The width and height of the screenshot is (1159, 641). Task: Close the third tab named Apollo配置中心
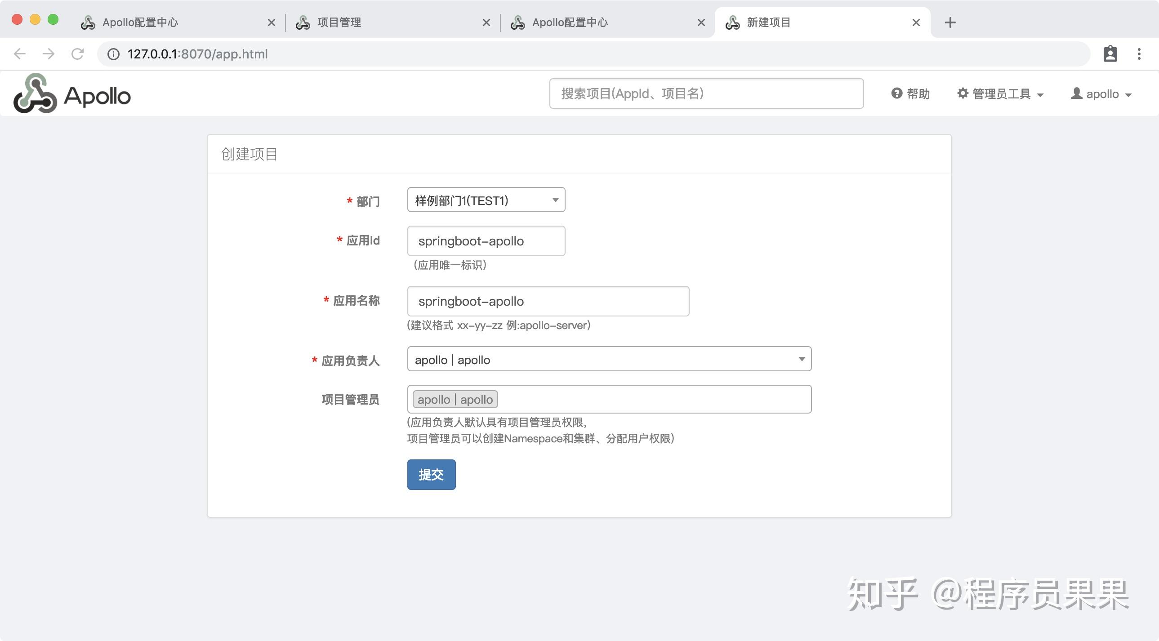(x=701, y=22)
